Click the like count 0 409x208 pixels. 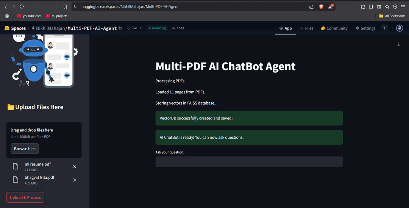[141, 28]
